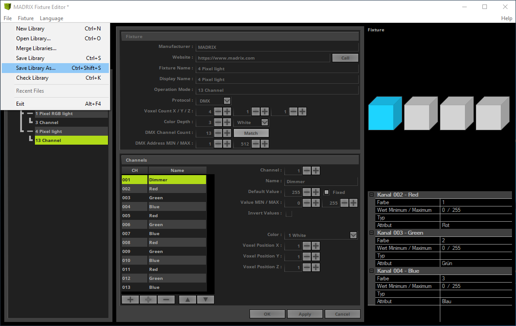This screenshot has width=516, height=326.
Task: Increase Default Value with plus button
Action: (x=316, y=192)
